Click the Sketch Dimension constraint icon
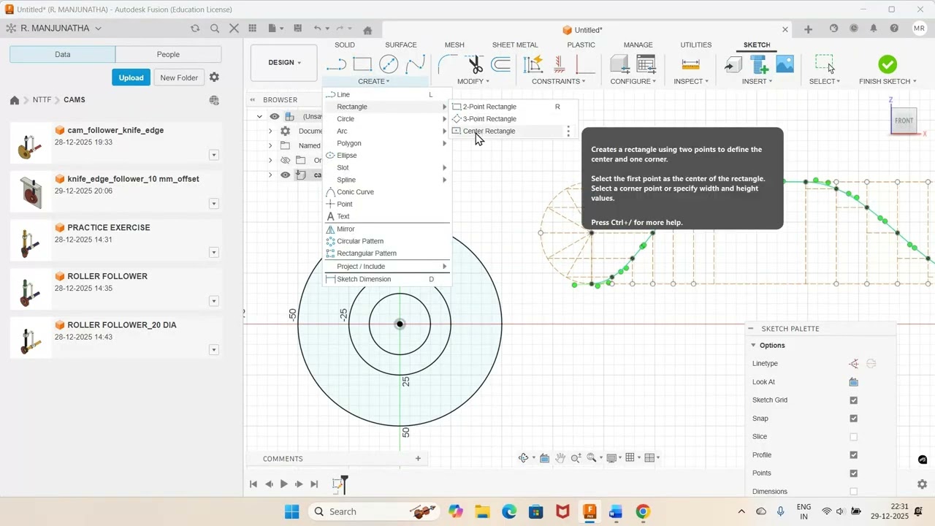 tap(533, 65)
